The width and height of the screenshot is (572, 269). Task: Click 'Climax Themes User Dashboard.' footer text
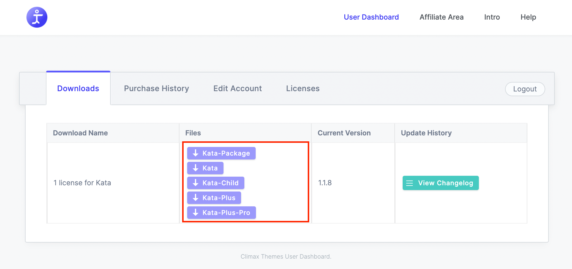pos(286,257)
